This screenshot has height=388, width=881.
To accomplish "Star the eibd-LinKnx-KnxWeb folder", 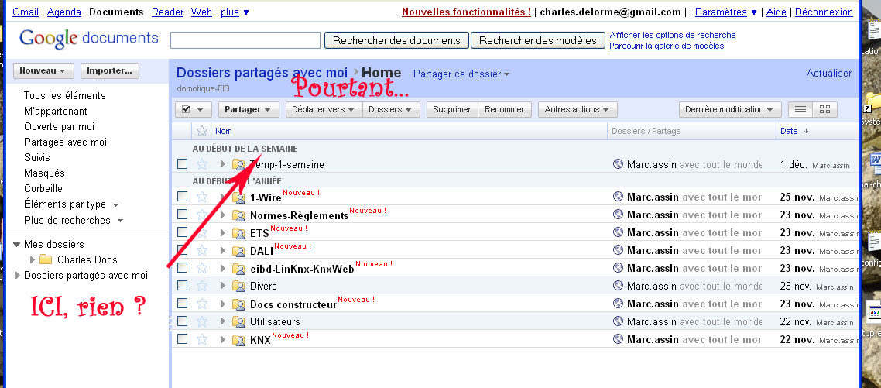I will coord(202,268).
